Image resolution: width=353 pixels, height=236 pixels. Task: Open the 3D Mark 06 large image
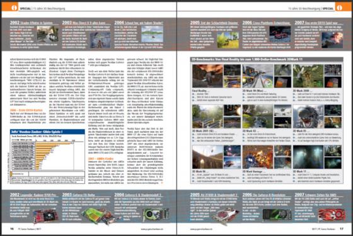click(x=207, y=157)
